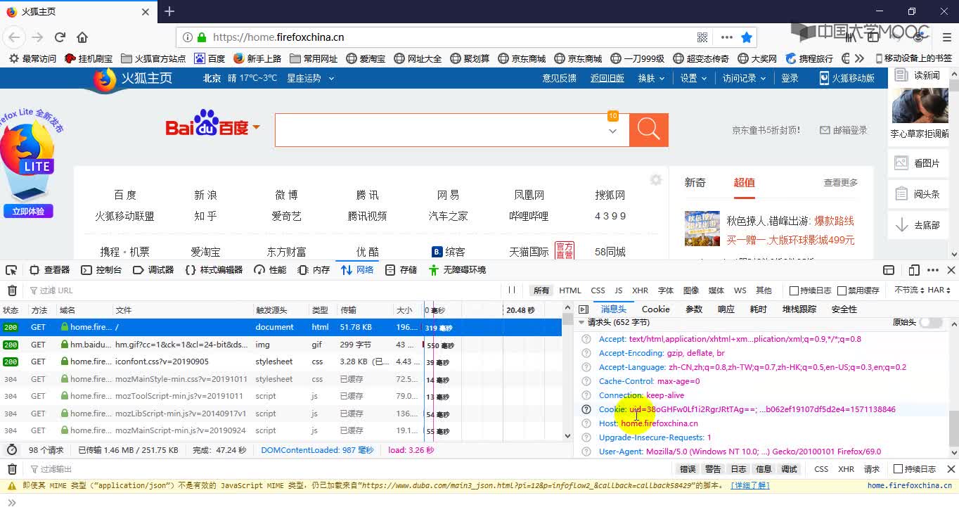Click the 详细了解 link in console warning
The image size is (959, 512).
tap(750, 485)
